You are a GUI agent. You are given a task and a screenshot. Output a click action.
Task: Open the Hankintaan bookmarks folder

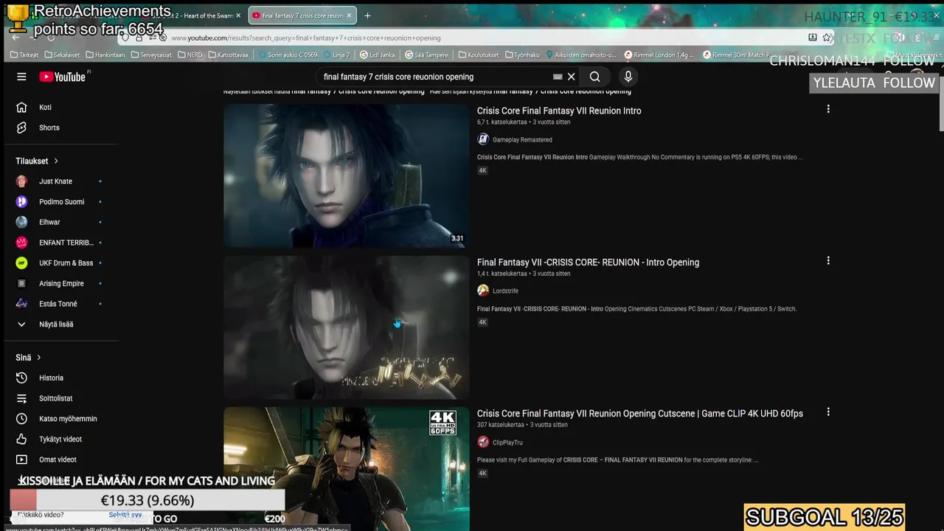(x=105, y=55)
